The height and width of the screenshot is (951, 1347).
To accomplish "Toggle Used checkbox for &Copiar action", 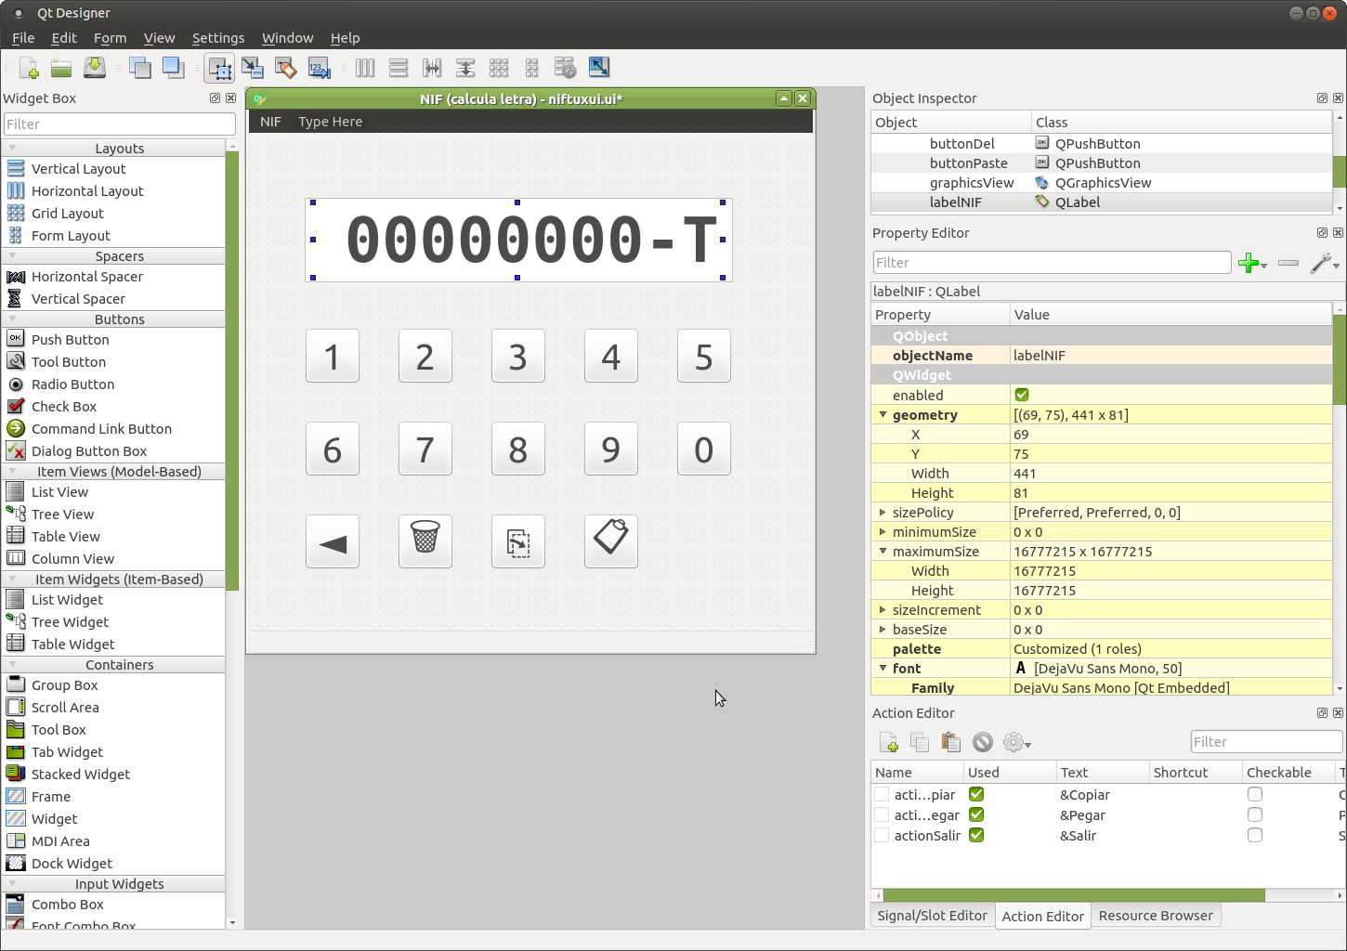I will [976, 794].
